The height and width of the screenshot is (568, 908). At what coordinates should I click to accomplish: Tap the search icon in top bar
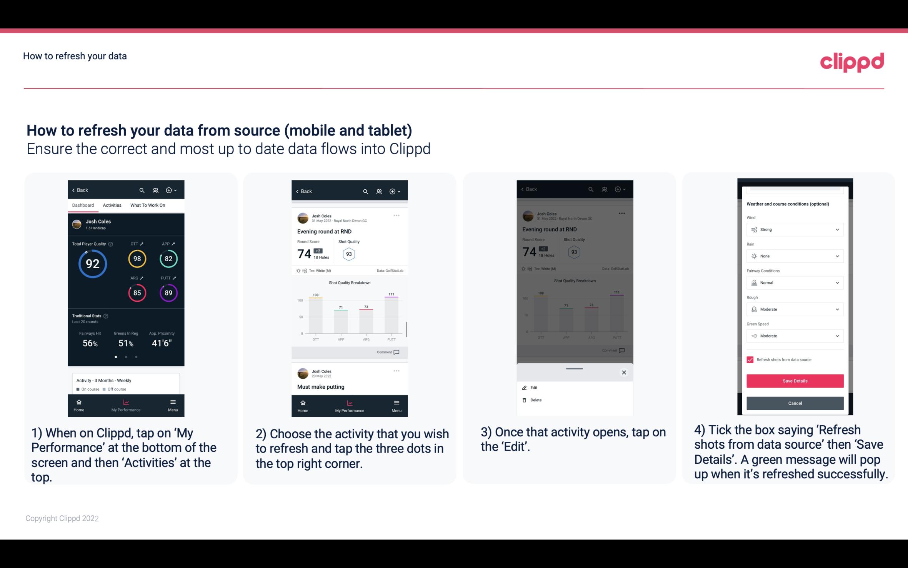click(x=143, y=190)
